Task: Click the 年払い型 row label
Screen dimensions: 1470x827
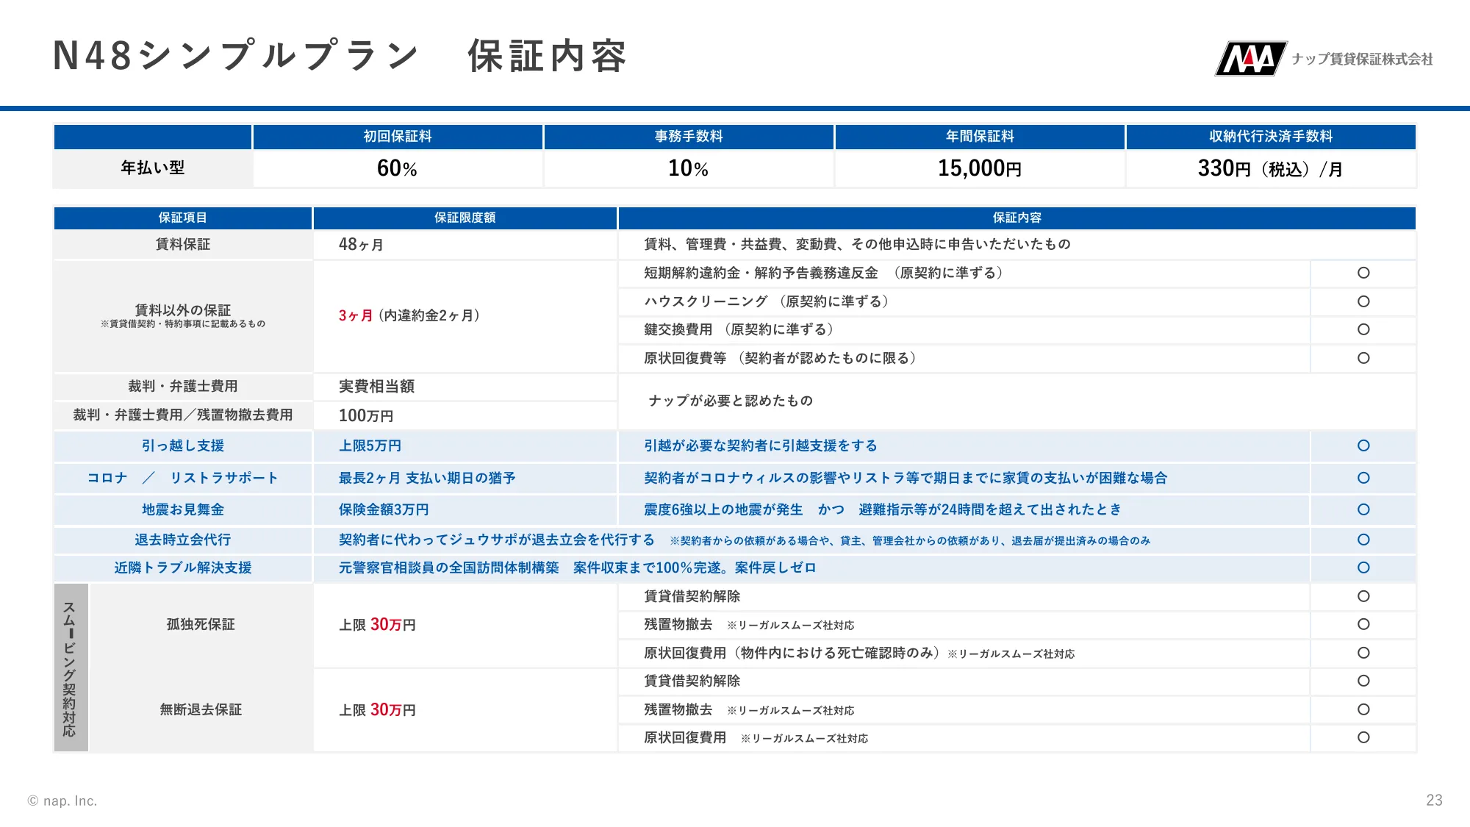Action: click(153, 168)
